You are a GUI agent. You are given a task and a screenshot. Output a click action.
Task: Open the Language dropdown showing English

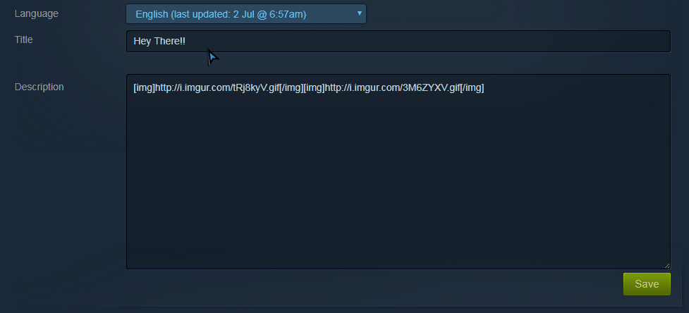point(246,13)
